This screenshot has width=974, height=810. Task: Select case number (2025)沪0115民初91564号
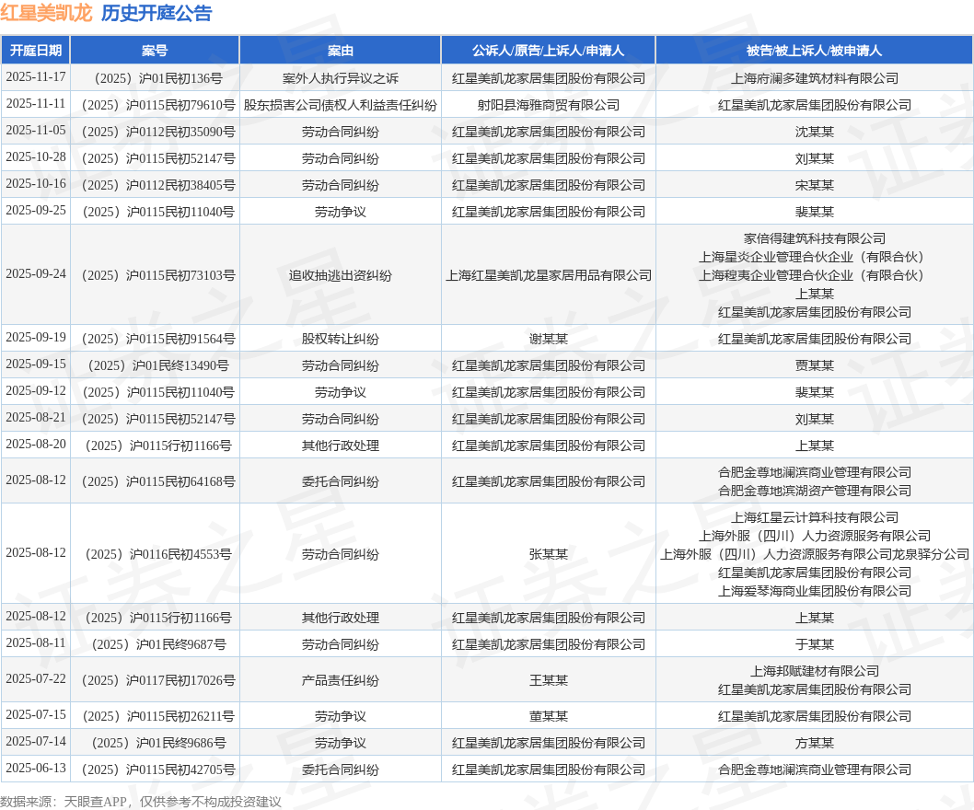click(x=155, y=339)
